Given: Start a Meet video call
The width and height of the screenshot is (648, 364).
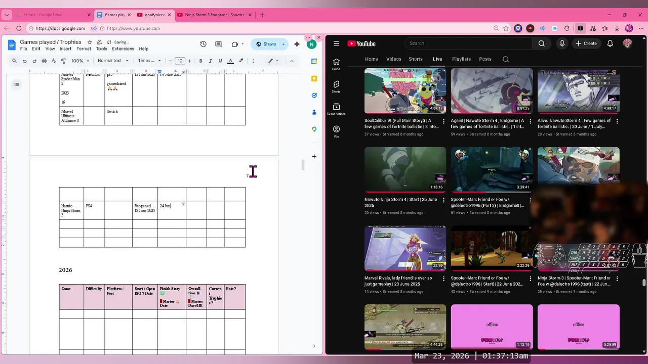Looking at the screenshot, I should click(235, 44).
